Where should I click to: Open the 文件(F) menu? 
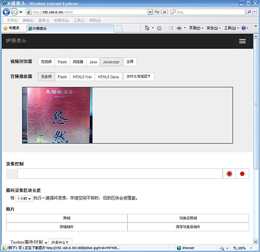click(x=12, y=20)
